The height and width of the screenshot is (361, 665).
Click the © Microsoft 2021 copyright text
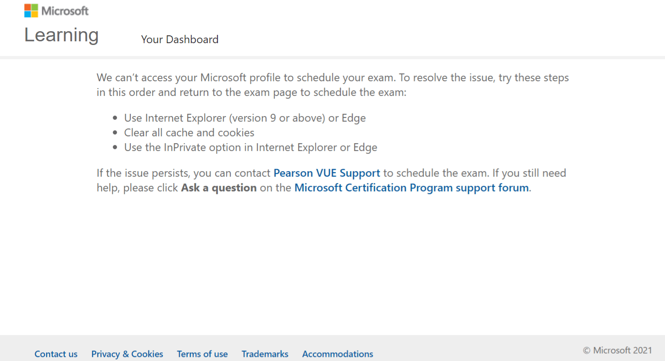(x=617, y=350)
